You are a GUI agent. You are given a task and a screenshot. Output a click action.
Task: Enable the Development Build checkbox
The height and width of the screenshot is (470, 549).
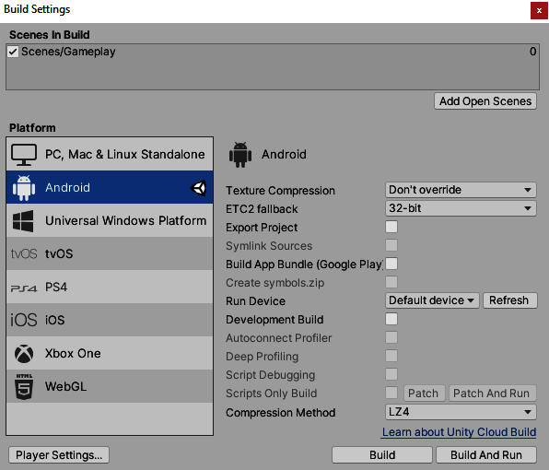[x=391, y=319]
